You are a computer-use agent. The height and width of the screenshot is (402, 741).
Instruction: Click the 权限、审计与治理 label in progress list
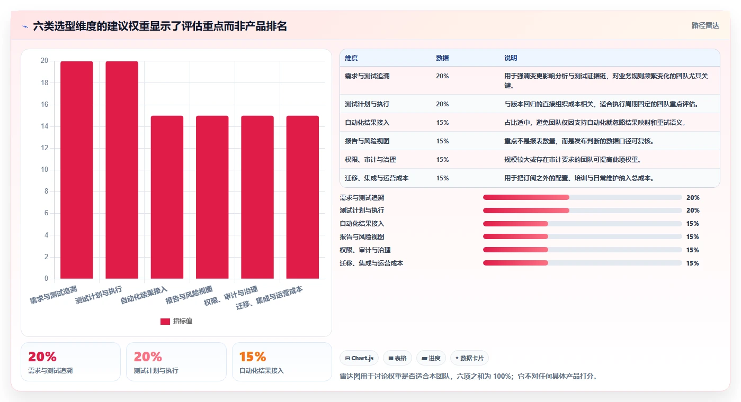(x=365, y=250)
